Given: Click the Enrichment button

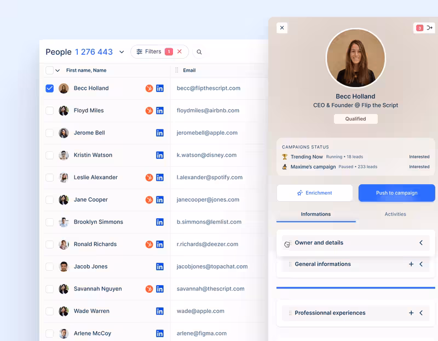Looking at the screenshot, I should coord(315,193).
